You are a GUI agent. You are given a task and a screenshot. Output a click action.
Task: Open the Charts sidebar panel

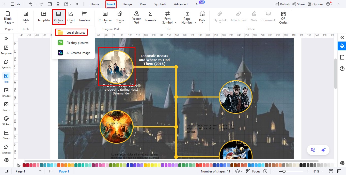[6, 135]
